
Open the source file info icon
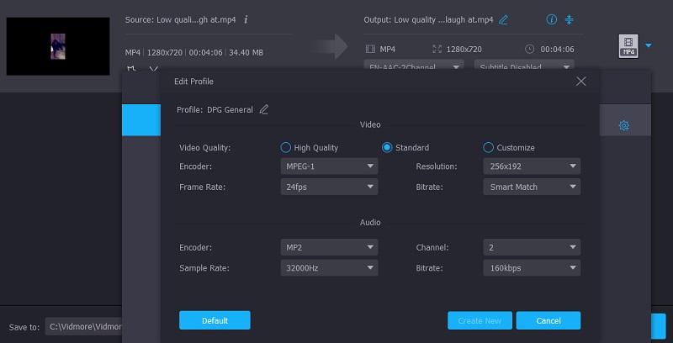pos(246,19)
